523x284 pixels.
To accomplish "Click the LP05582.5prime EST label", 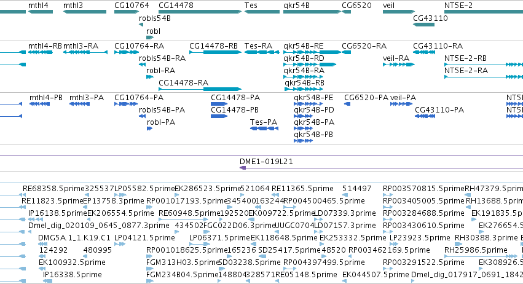I will coord(144,189).
